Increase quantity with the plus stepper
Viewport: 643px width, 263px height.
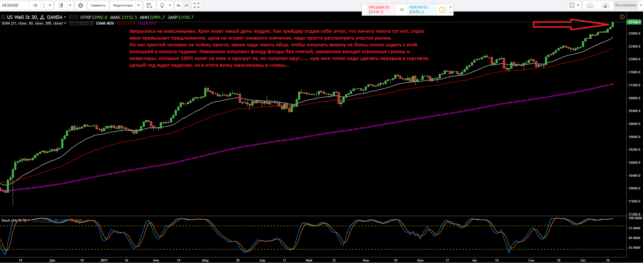tap(451, 7)
